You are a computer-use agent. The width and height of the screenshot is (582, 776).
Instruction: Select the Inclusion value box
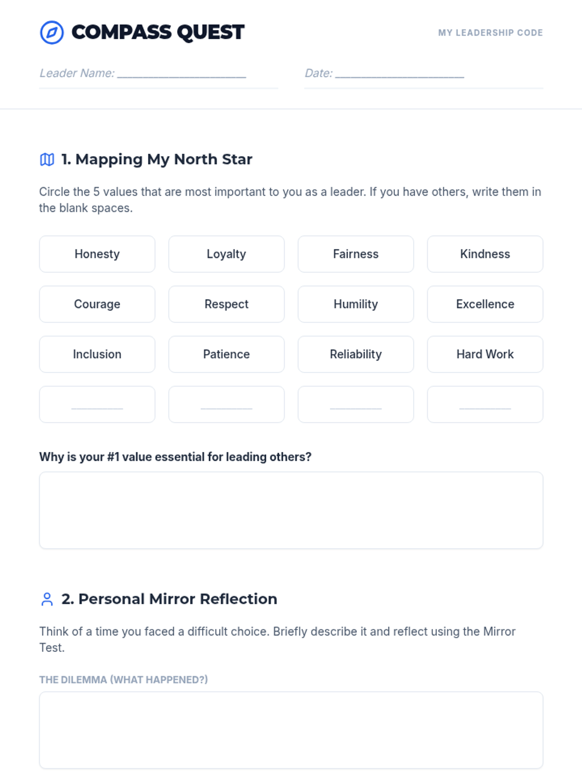point(97,355)
